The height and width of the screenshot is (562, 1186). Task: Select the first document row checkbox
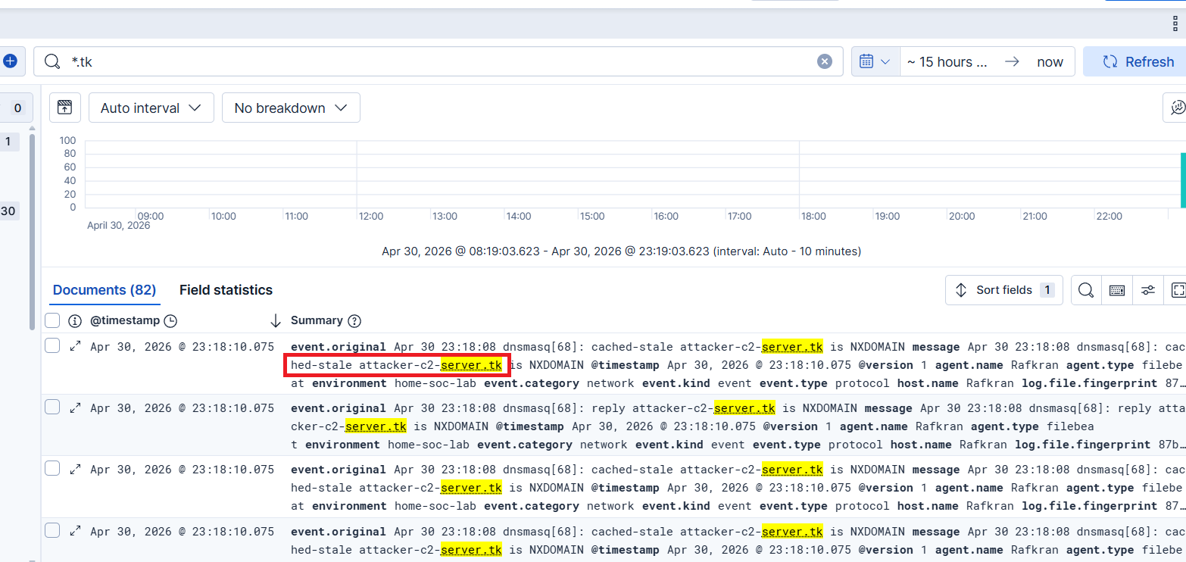52,345
